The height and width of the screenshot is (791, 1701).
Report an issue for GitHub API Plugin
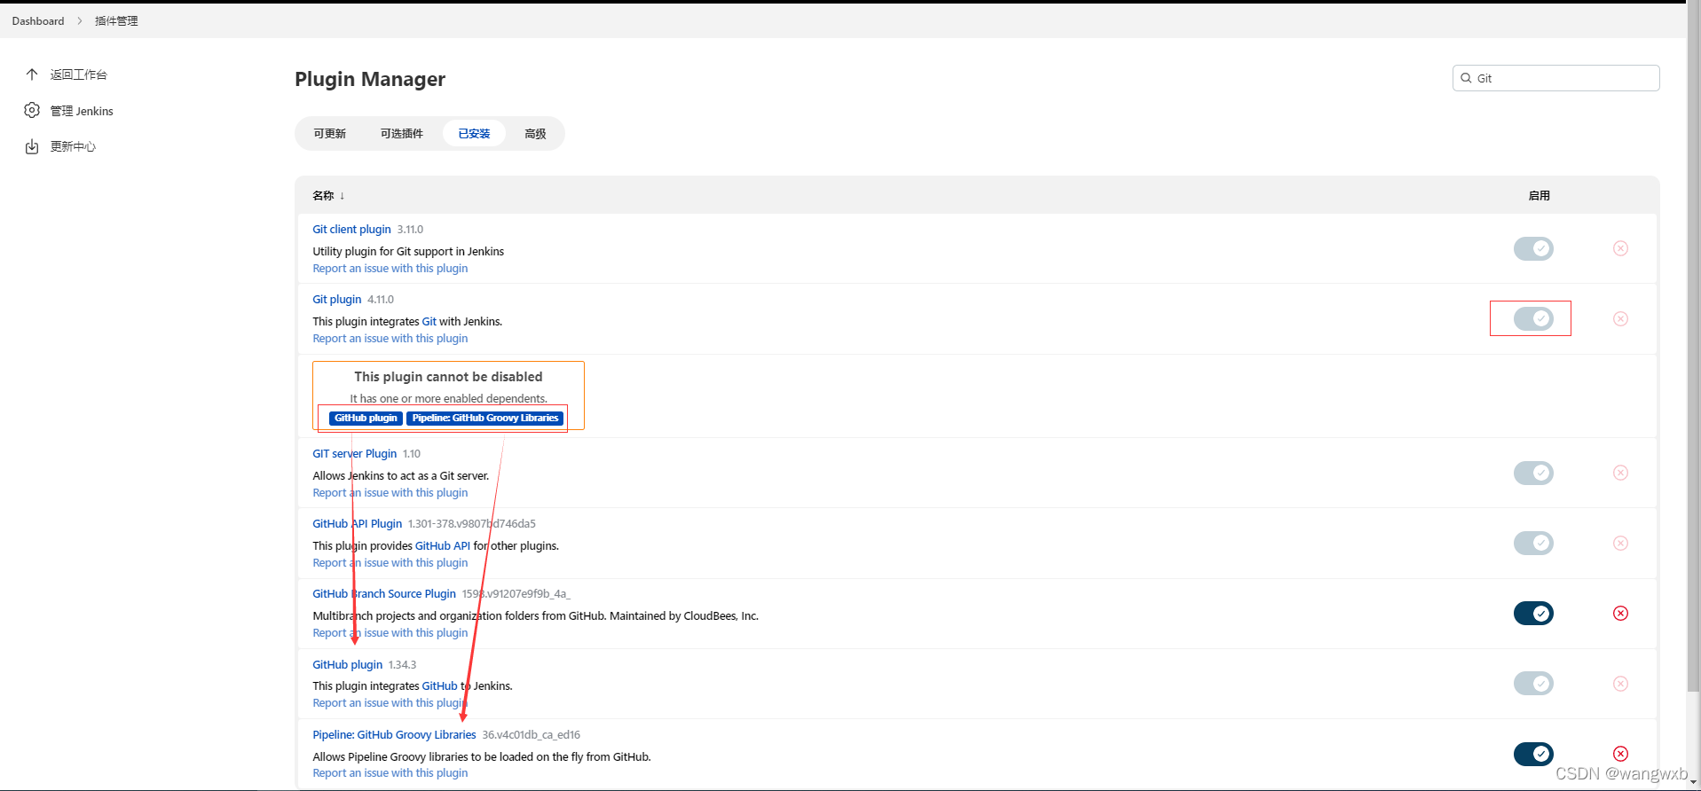pos(390,562)
